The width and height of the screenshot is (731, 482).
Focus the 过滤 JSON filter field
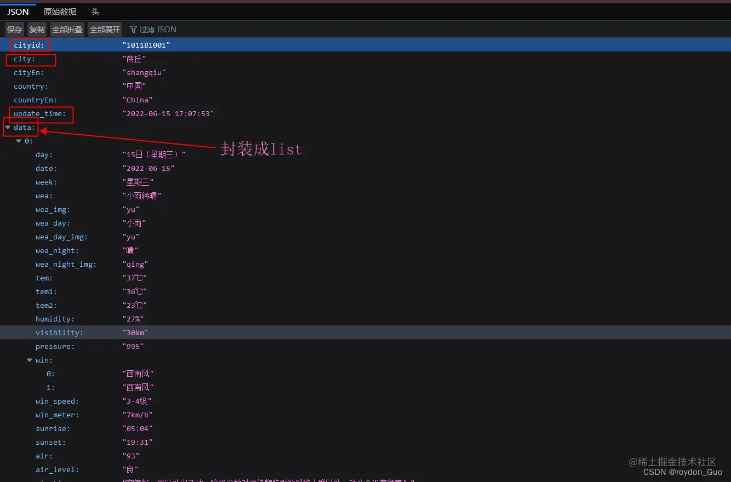(158, 30)
